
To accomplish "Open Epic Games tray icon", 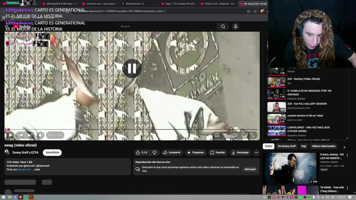I will pos(296,197).
